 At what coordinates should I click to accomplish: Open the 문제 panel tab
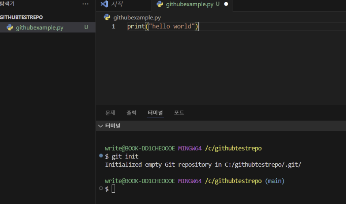[x=110, y=113]
